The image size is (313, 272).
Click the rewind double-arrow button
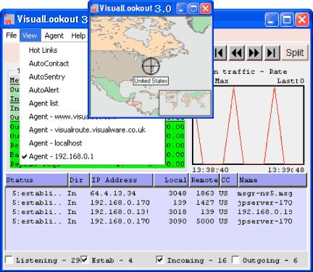coord(237,52)
